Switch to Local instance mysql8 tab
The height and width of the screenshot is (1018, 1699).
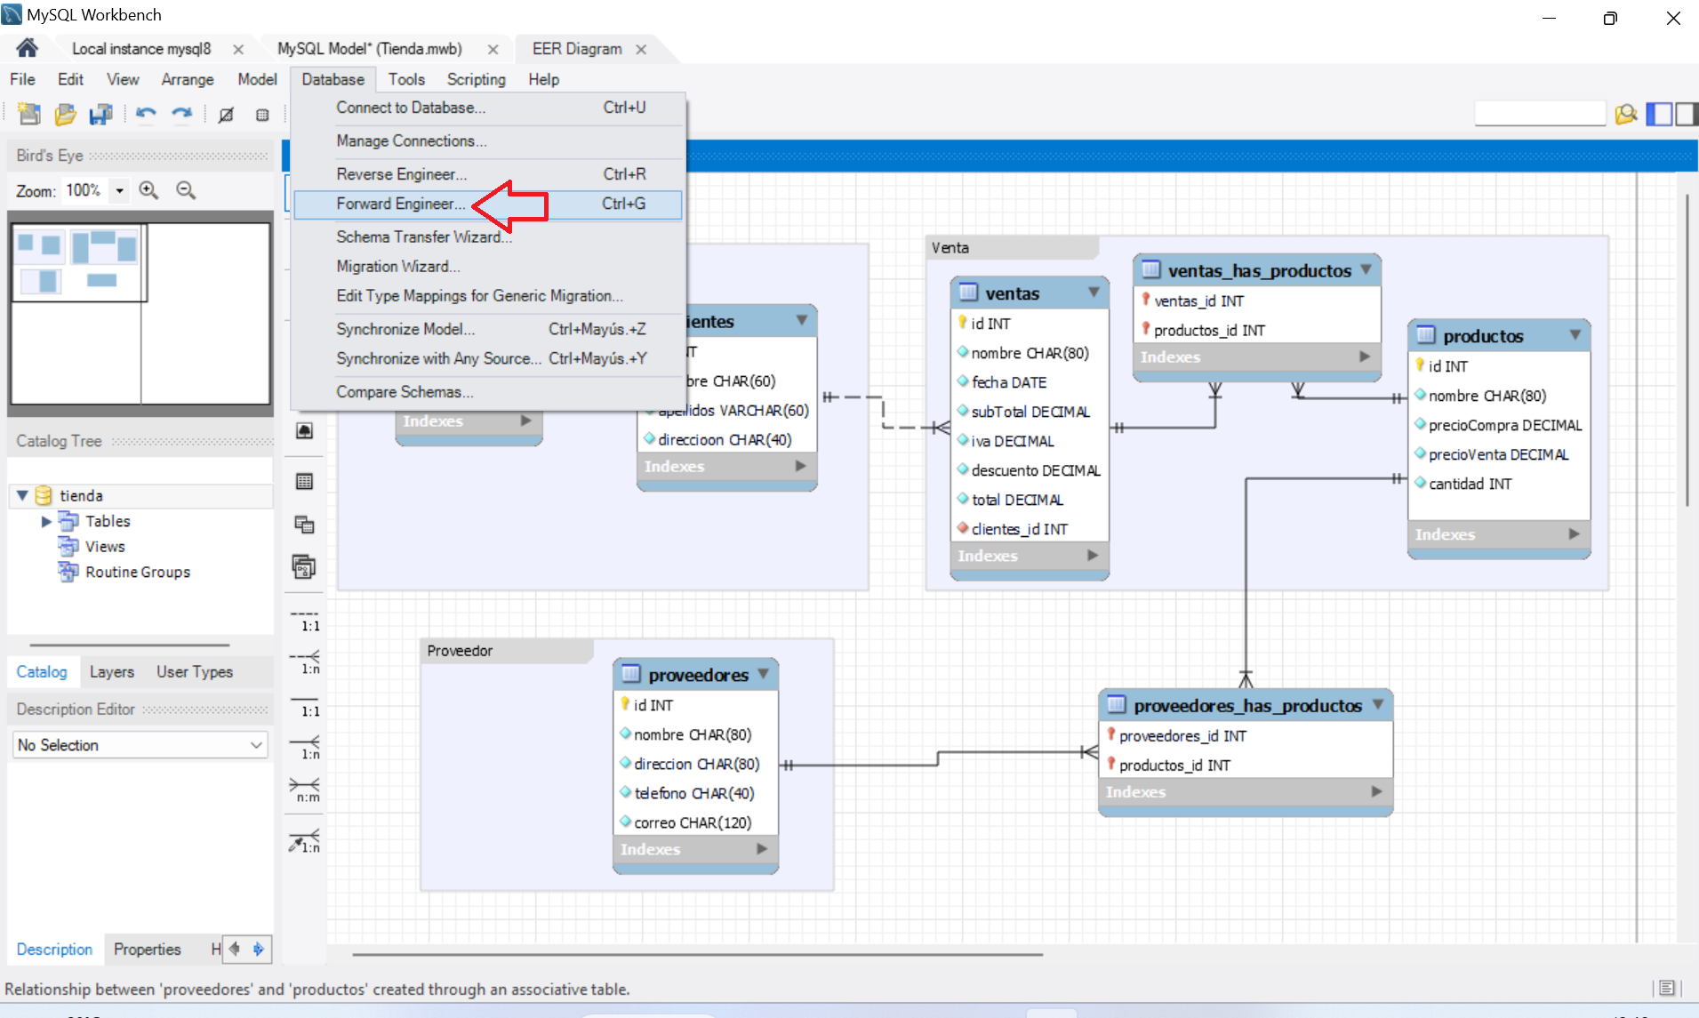click(141, 49)
